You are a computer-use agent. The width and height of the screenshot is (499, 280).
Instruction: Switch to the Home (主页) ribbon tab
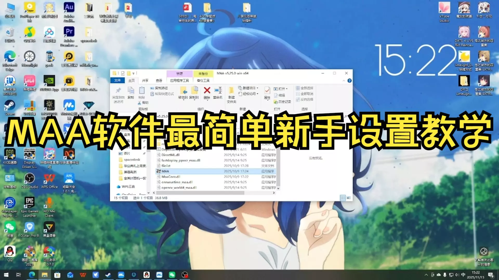pyautogui.click(x=132, y=80)
